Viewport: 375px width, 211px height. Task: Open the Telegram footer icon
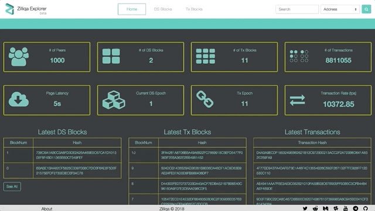coord(356,209)
